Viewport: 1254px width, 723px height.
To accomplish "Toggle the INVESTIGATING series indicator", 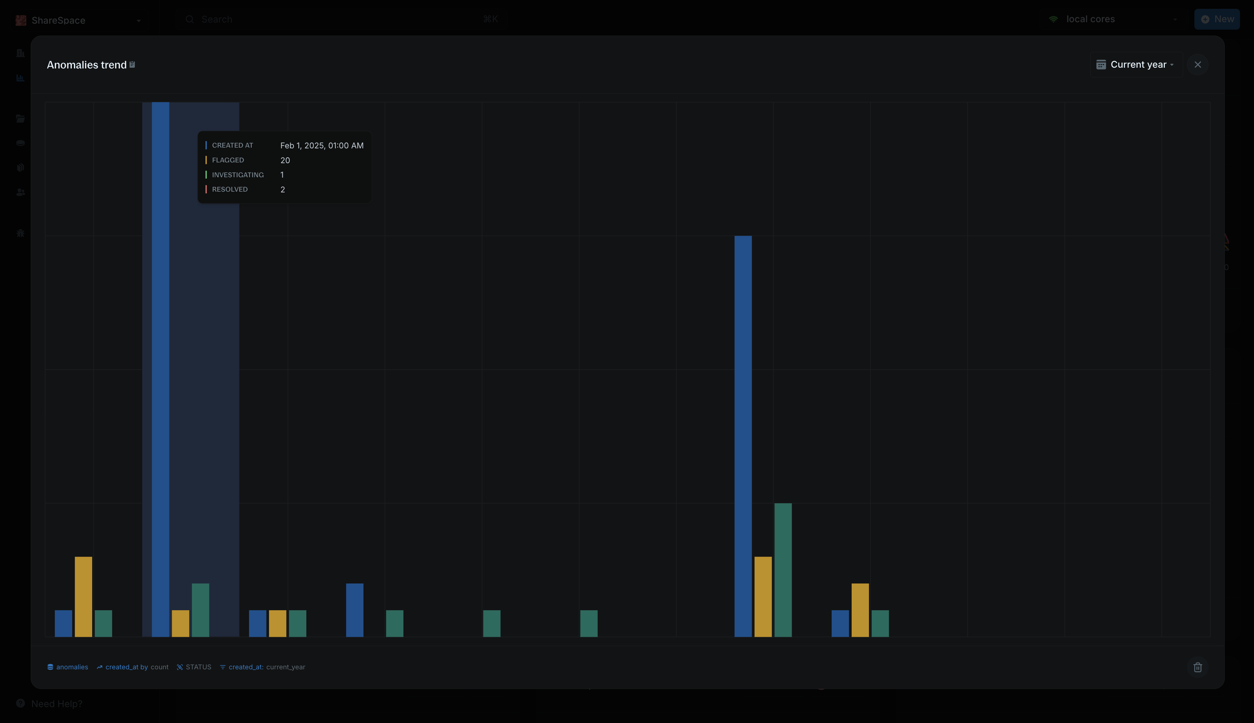I will [238, 174].
